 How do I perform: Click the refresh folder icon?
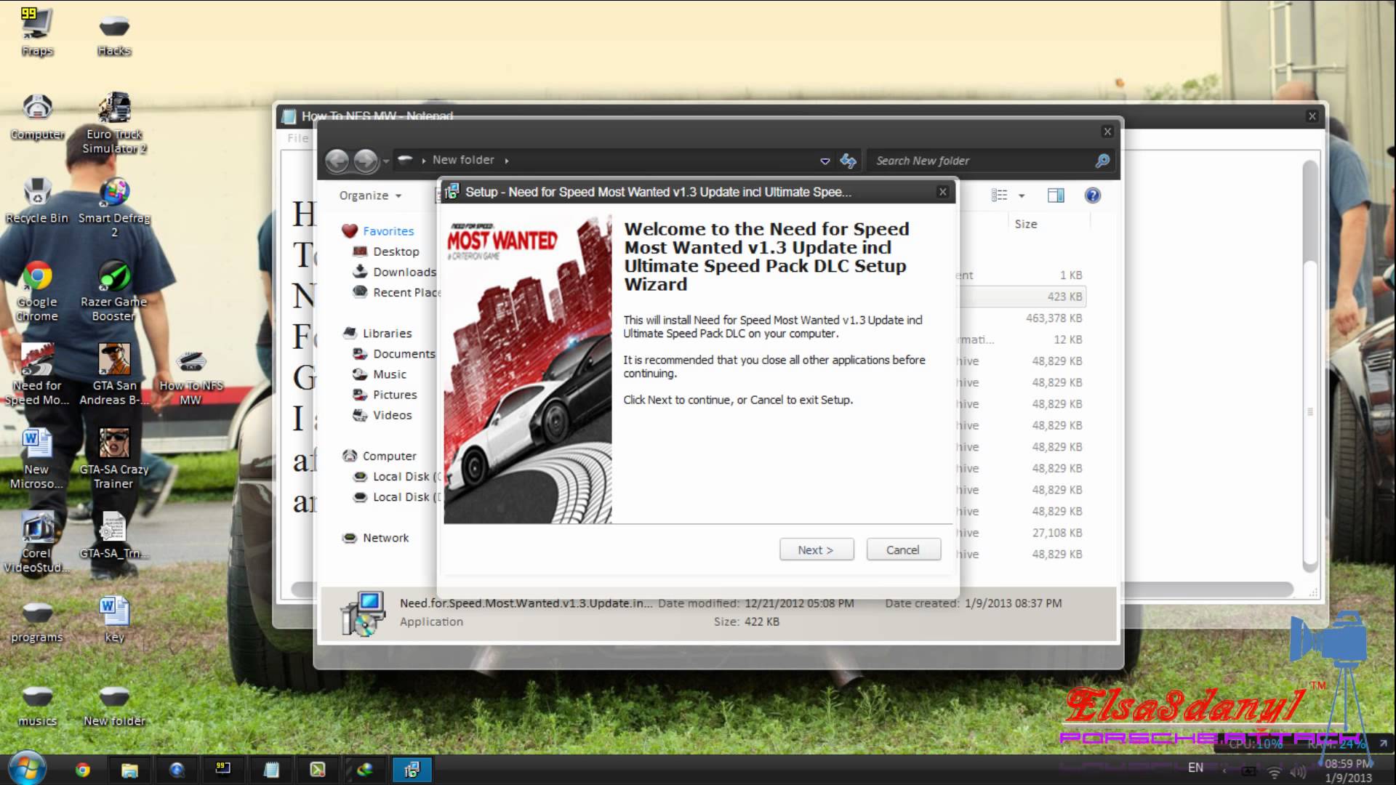[x=848, y=161]
